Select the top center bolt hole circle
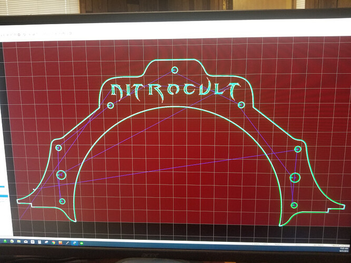This screenshot has width=351, height=263. coord(174,70)
